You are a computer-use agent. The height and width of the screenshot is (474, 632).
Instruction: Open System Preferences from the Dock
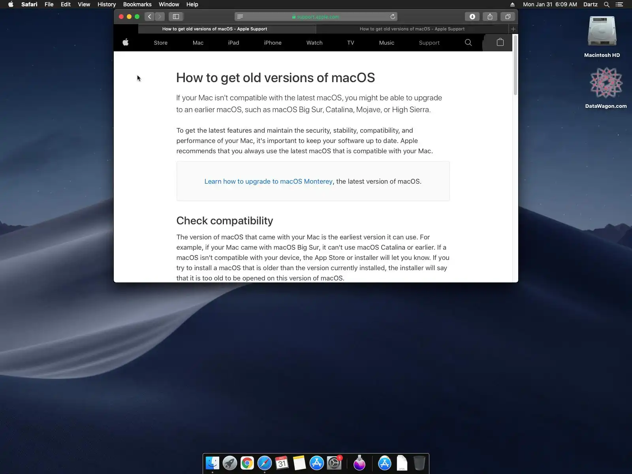coord(334,463)
